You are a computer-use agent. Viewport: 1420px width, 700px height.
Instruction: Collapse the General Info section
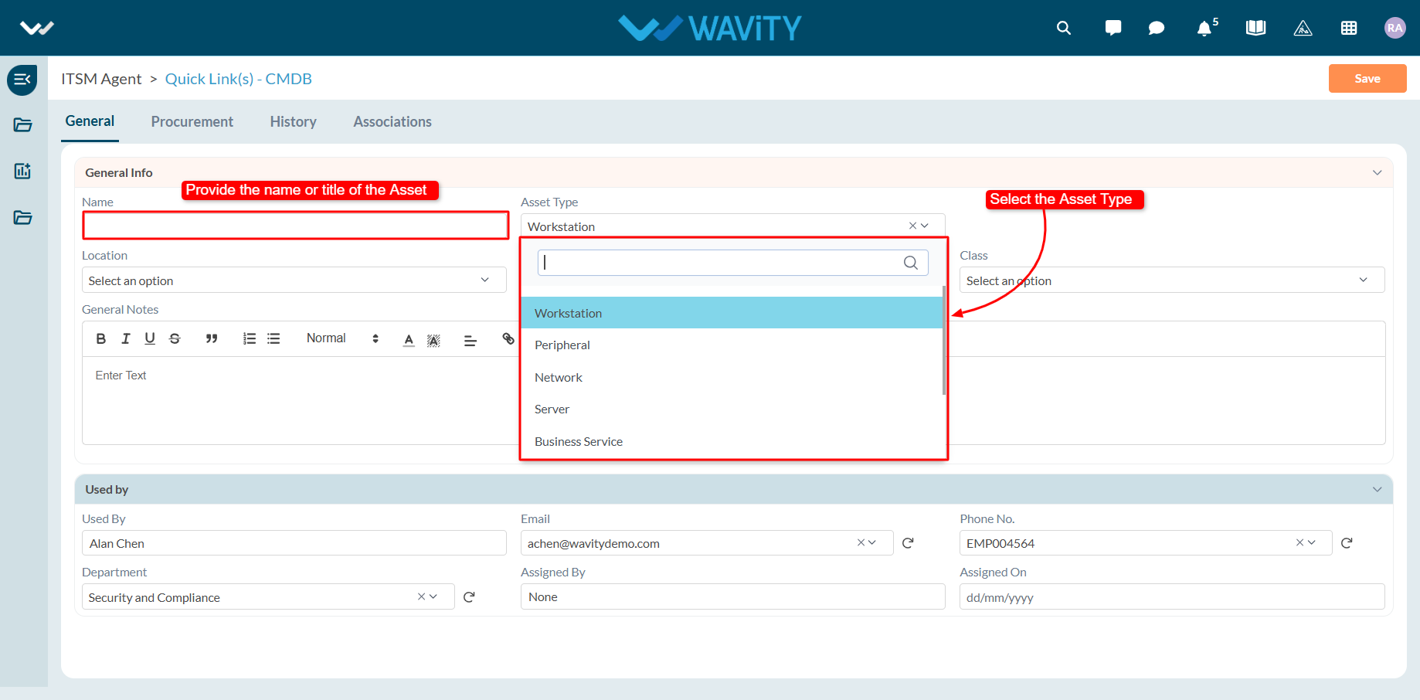click(1377, 172)
